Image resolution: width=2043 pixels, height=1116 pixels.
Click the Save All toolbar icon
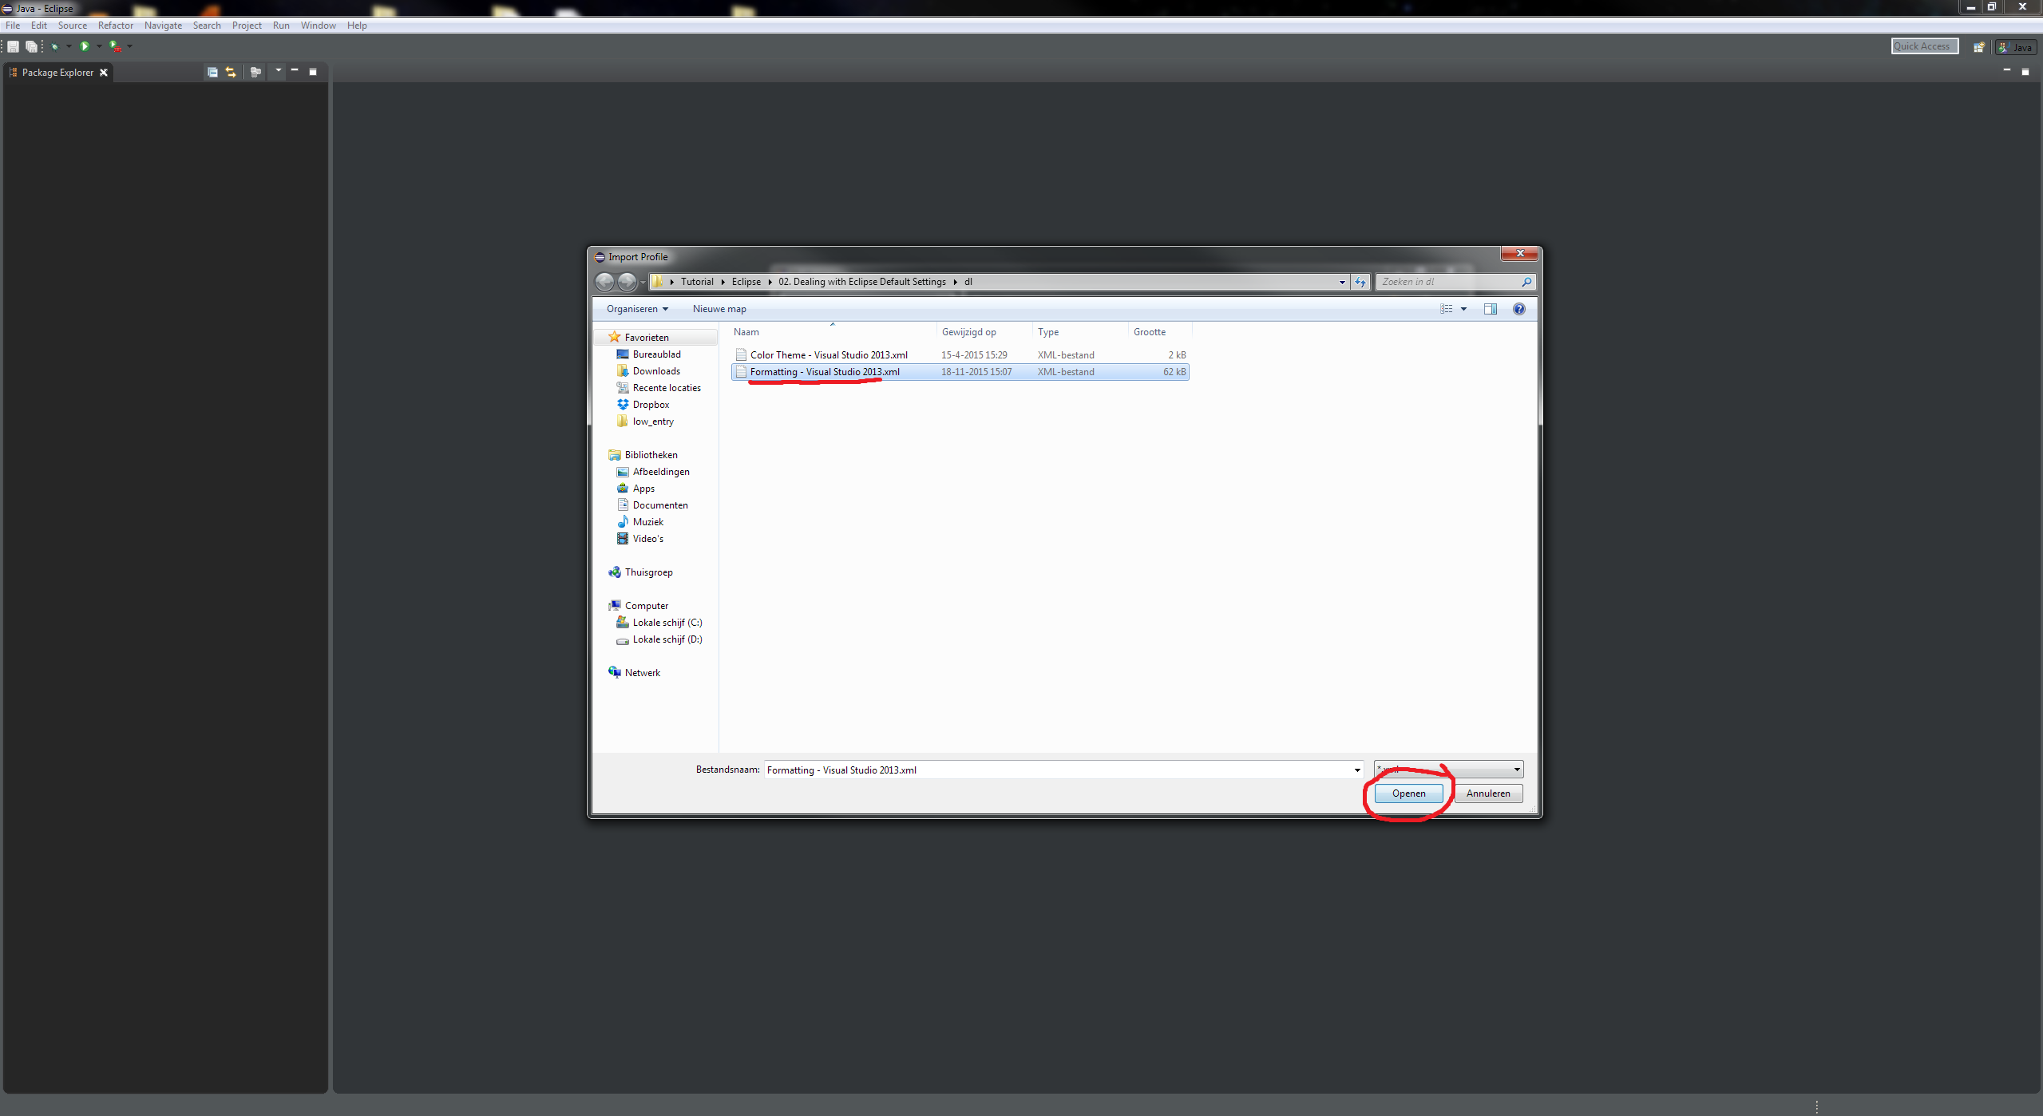click(32, 46)
